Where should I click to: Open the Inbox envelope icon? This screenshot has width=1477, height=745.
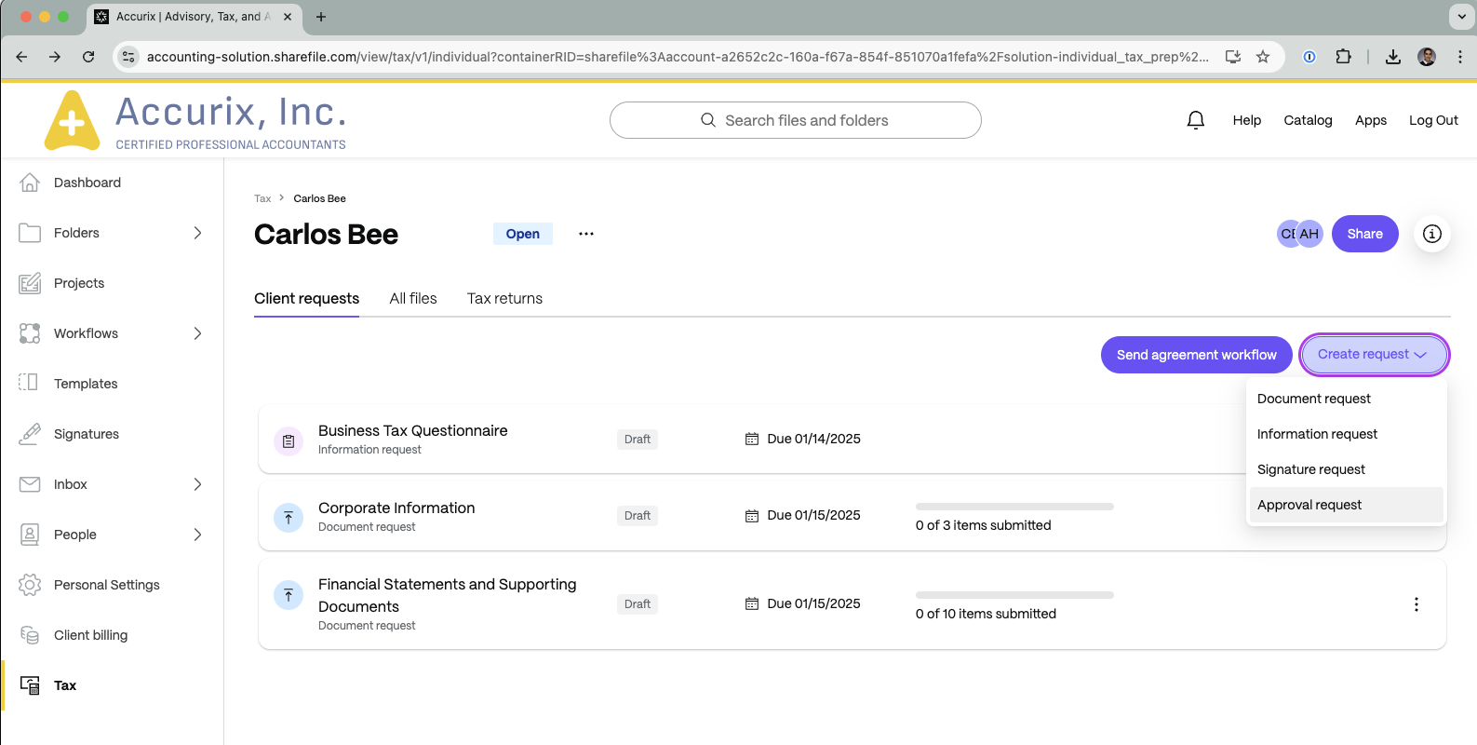[x=30, y=484]
